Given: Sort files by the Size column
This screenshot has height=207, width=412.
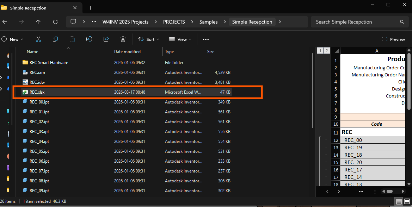Looking at the screenshot, I should tap(211, 52).
